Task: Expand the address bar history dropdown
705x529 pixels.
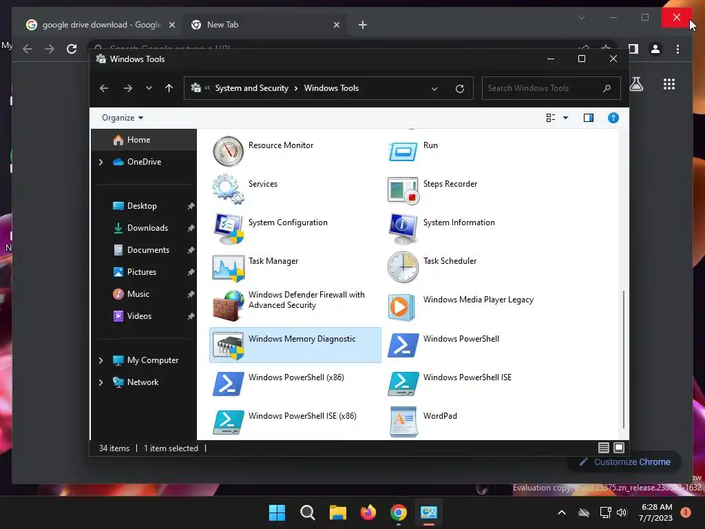Action: tap(434, 89)
